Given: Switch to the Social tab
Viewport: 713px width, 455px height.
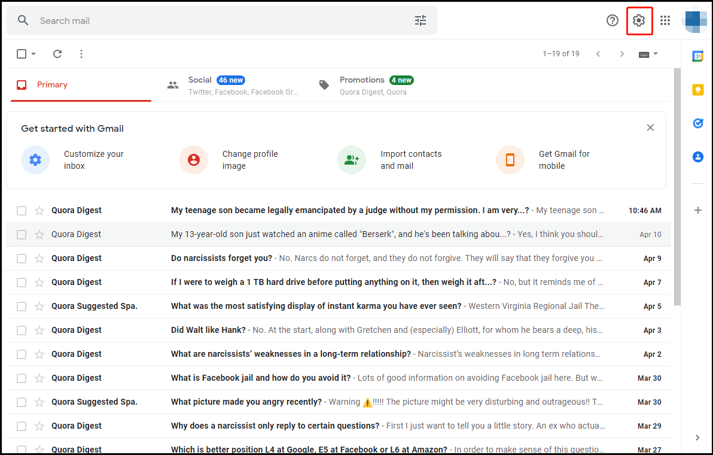Looking at the screenshot, I should tap(232, 85).
